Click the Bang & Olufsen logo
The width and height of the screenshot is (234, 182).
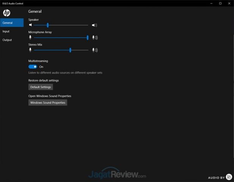pos(229,177)
